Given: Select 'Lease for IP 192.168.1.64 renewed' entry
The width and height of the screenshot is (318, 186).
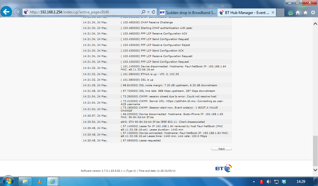Looking at the screenshot, I should 156,128.
